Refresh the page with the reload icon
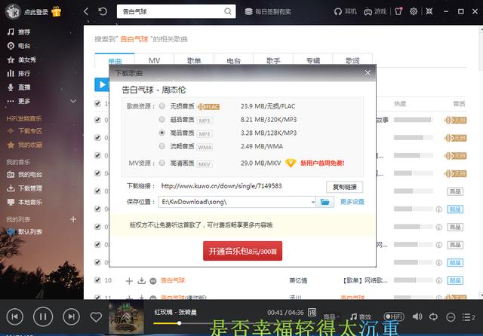 coord(103,12)
